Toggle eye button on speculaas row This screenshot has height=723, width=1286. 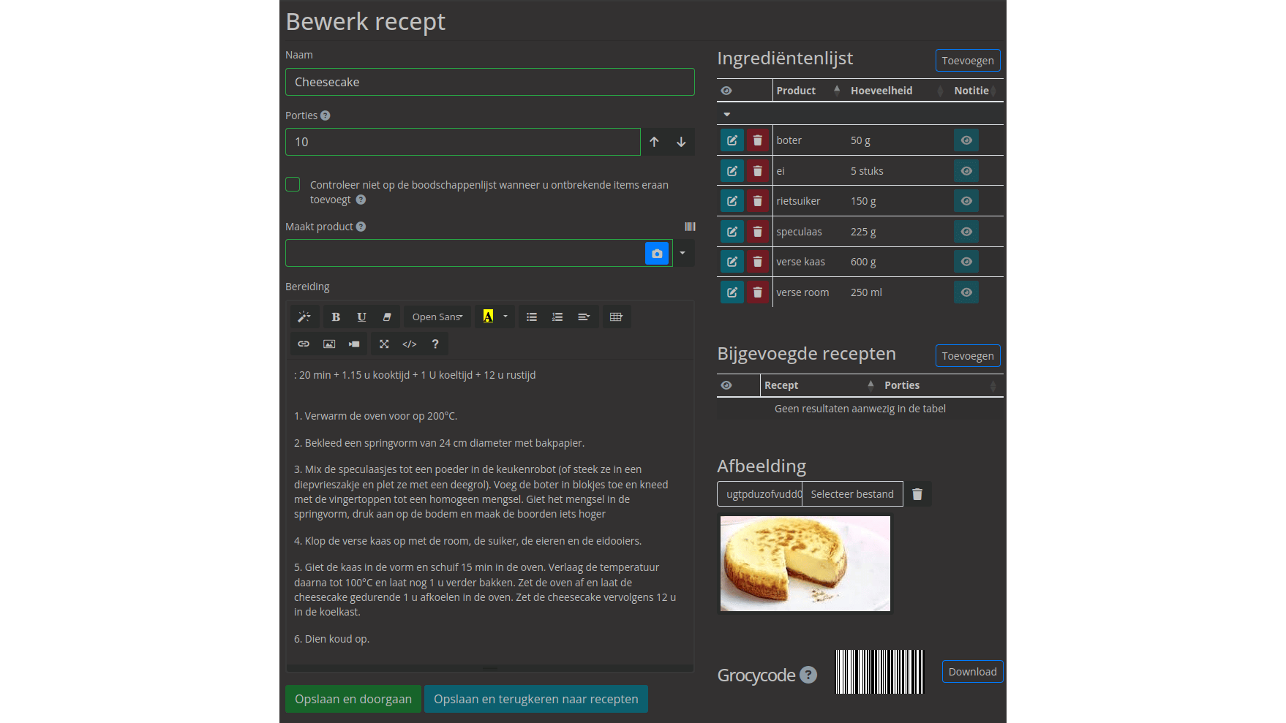[966, 232]
